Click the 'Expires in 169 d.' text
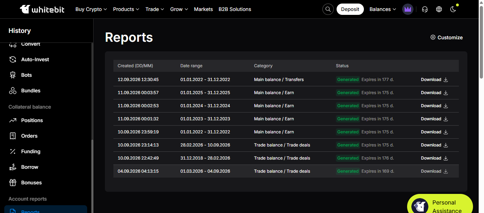 378,171
